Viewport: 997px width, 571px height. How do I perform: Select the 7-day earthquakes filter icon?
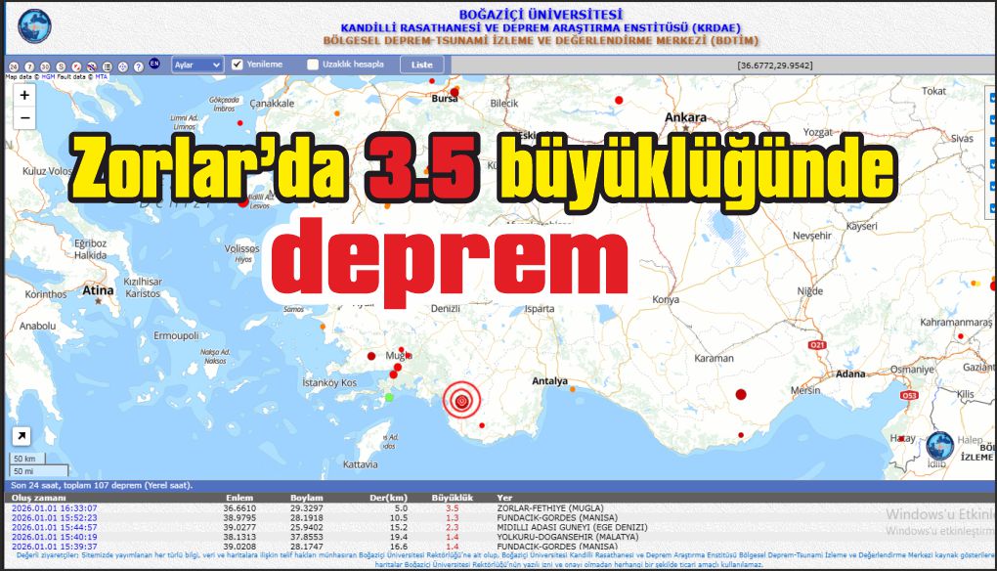[x=29, y=66]
